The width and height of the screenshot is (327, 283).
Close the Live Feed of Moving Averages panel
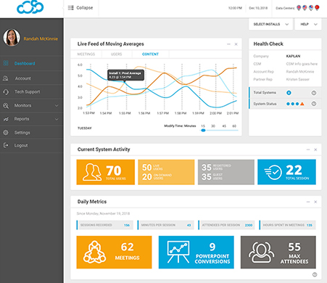coord(236,44)
